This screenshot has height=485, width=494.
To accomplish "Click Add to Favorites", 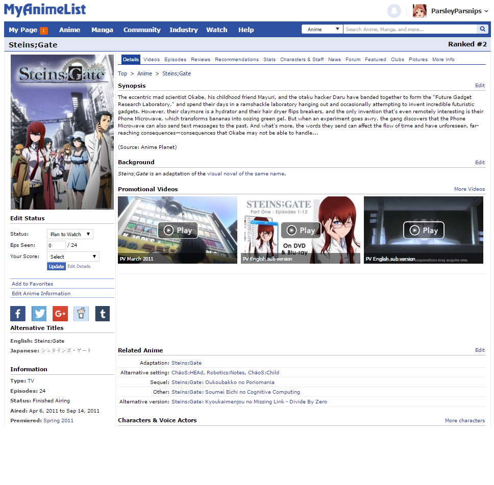I will coord(33,284).
